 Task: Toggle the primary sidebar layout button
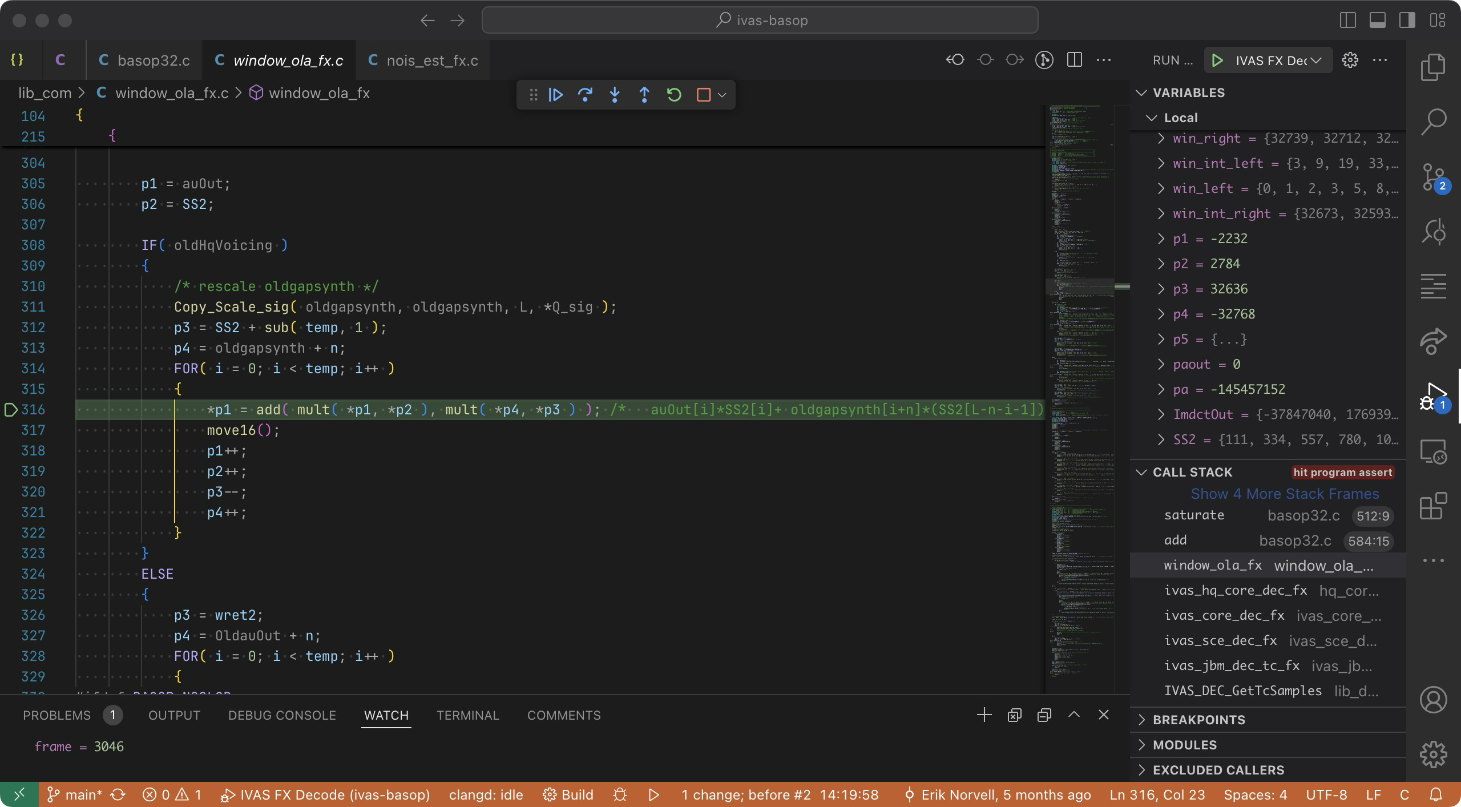coord(1347,21)
